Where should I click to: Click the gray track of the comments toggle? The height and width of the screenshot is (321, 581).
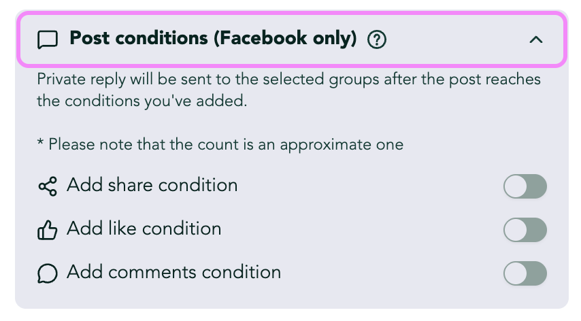[537, 273]
